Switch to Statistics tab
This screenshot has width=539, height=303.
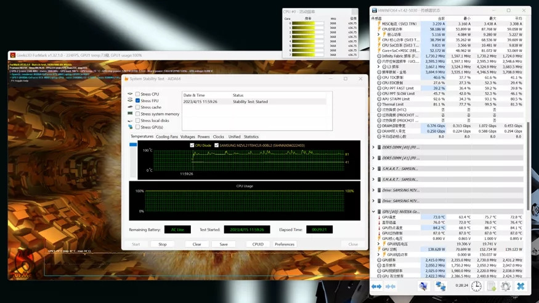pyautogui.click(x=251, y=137)
